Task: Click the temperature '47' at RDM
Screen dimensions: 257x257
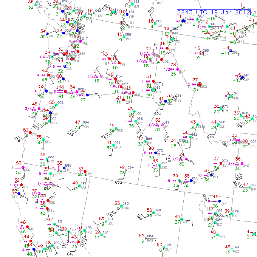Action: [x=78, y=122]
